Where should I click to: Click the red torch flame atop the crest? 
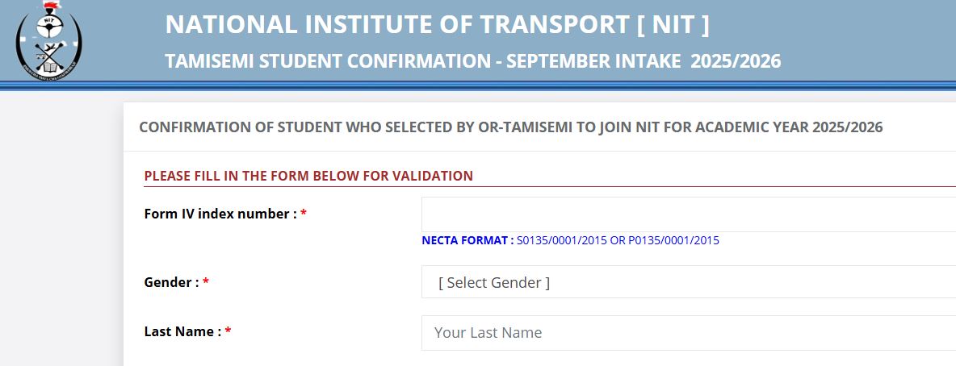[50, 6]
